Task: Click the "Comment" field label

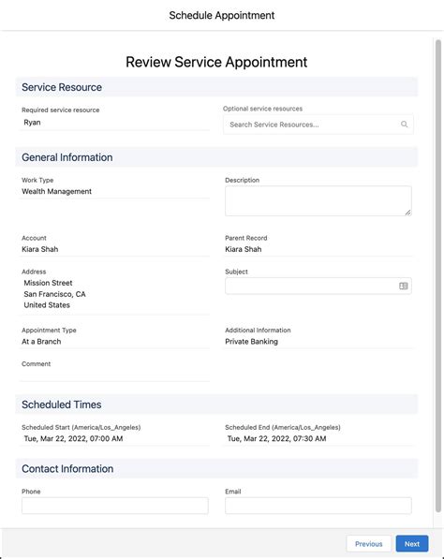Action: pos(36,363)
